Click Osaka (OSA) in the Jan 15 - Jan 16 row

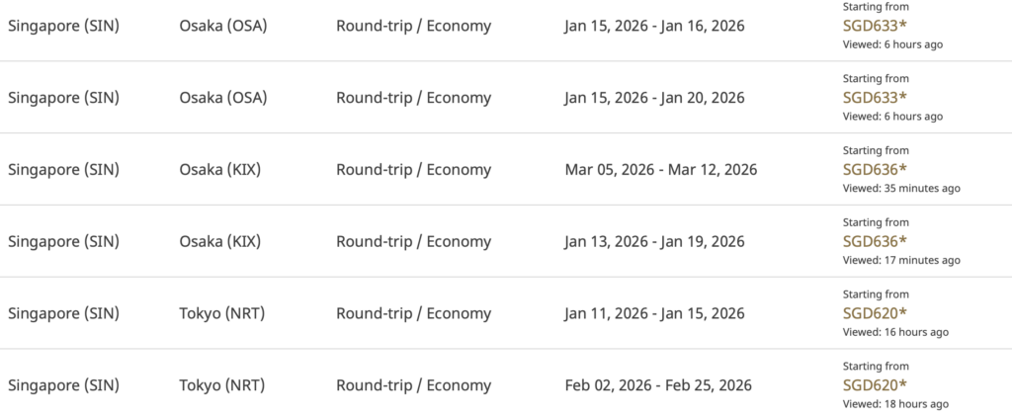[223, 26]
